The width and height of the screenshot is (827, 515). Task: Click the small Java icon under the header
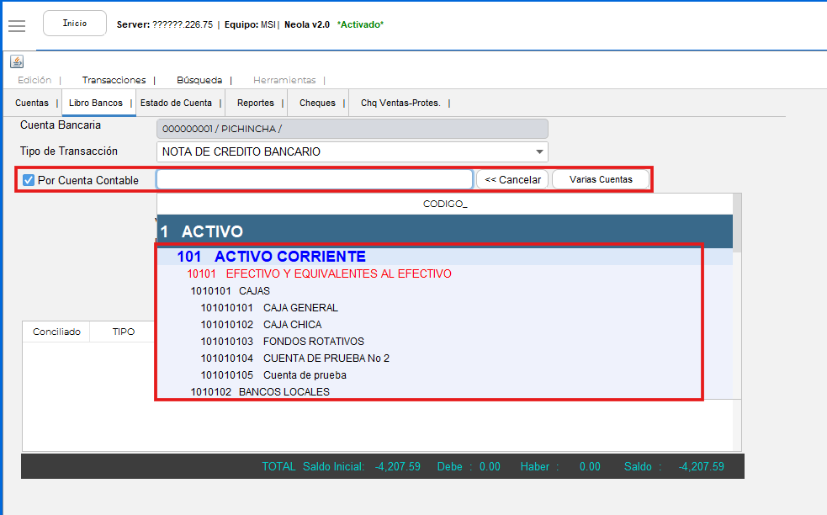(x=17, y=62)
